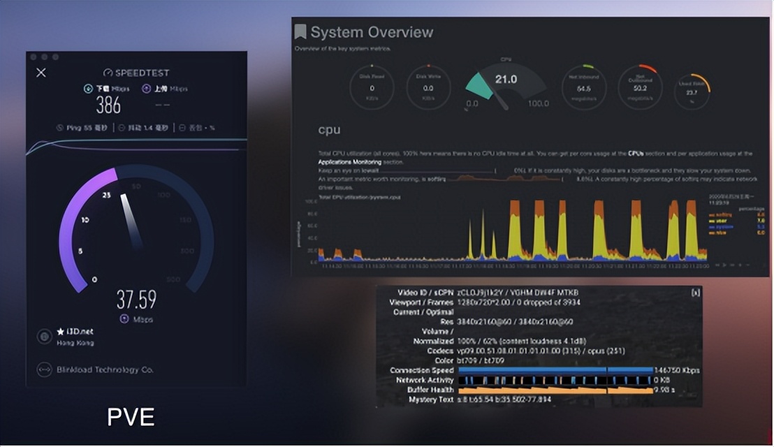Click the cpu section heading
This screenshot has height=447, width=774.
pyautogui.click(x=329, y=130)
